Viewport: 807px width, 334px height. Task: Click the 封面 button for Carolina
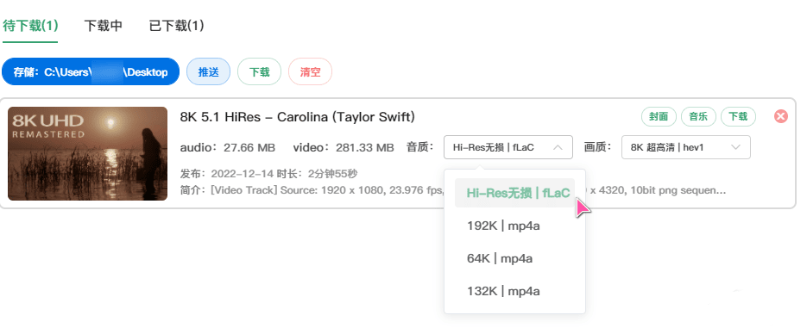(x=659, y=117)
